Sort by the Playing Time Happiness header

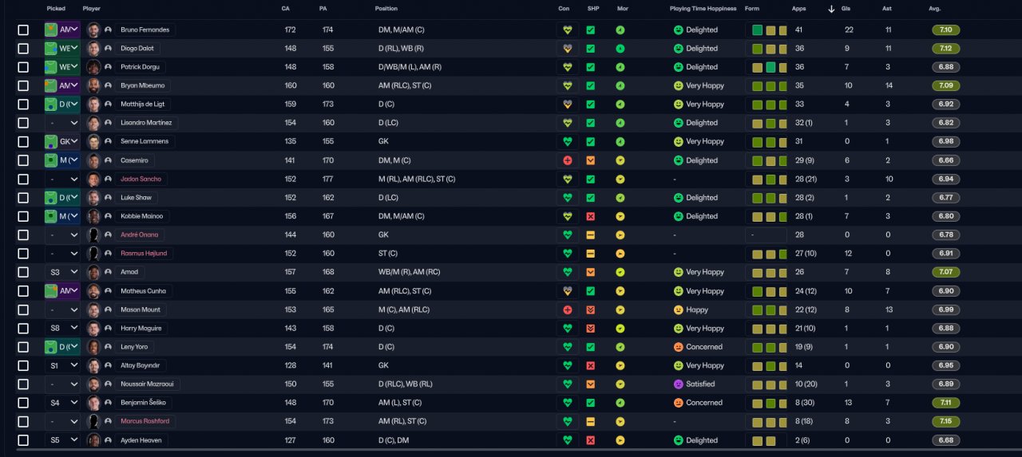pos(703,9)
